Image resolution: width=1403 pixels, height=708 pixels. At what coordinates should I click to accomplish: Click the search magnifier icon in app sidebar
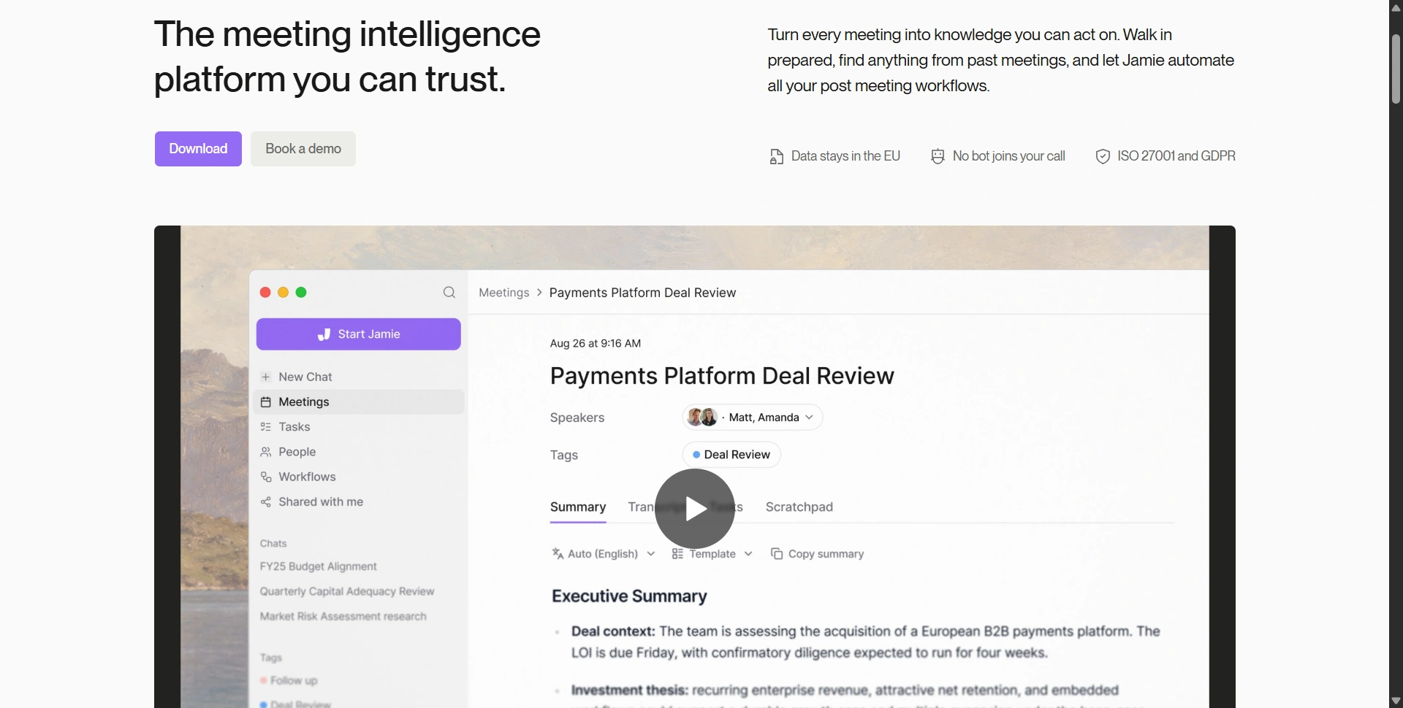(449, 293)
